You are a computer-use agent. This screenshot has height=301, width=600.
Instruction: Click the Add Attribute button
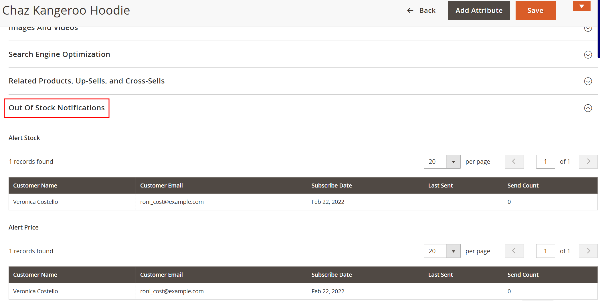pos(479,11)
